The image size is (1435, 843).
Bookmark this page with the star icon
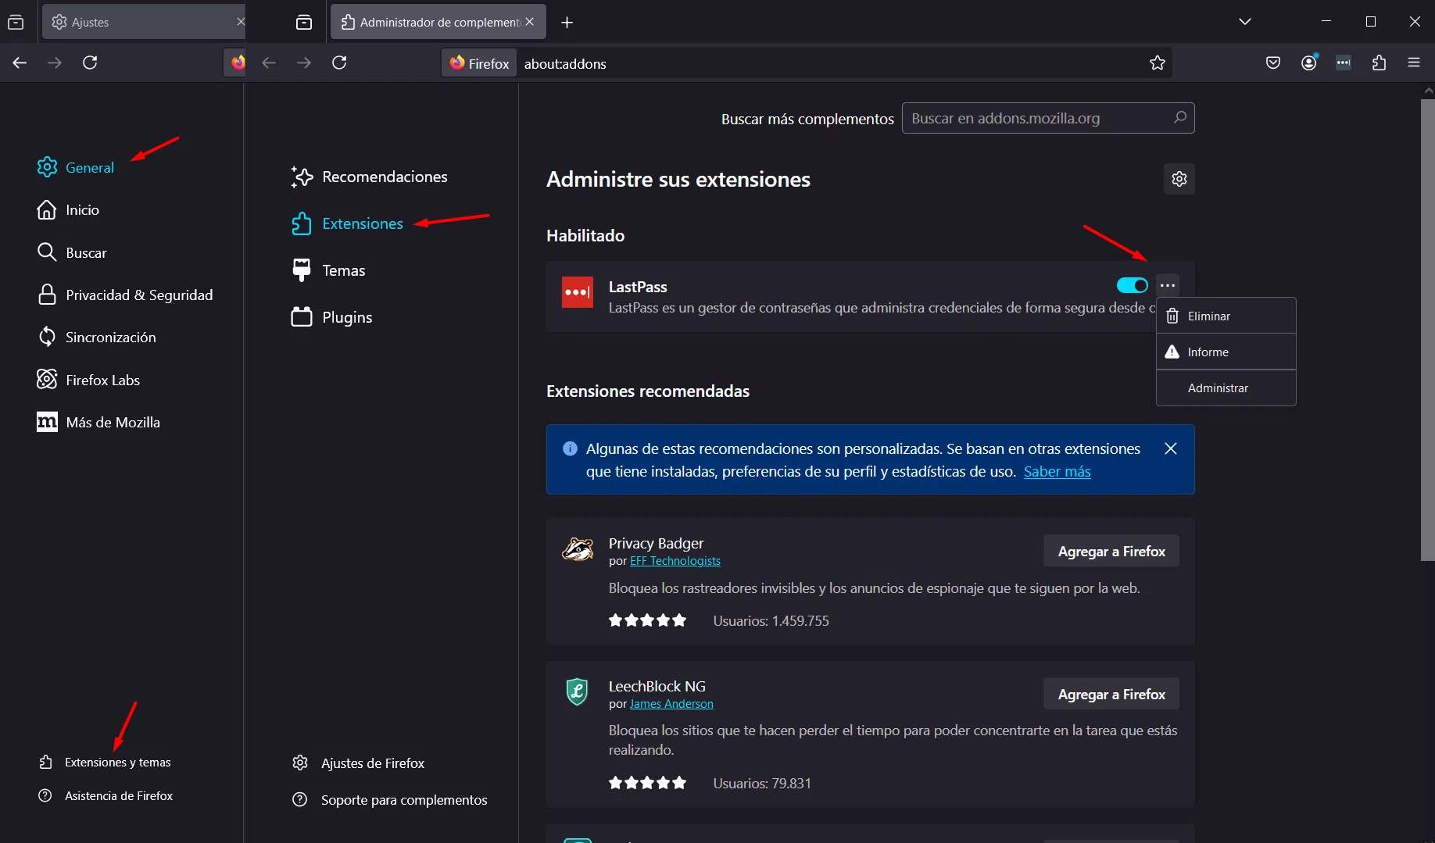[1158, 63]
